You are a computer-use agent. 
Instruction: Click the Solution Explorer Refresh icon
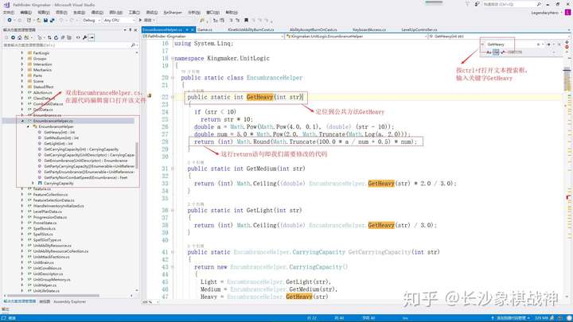pos(56,37)
